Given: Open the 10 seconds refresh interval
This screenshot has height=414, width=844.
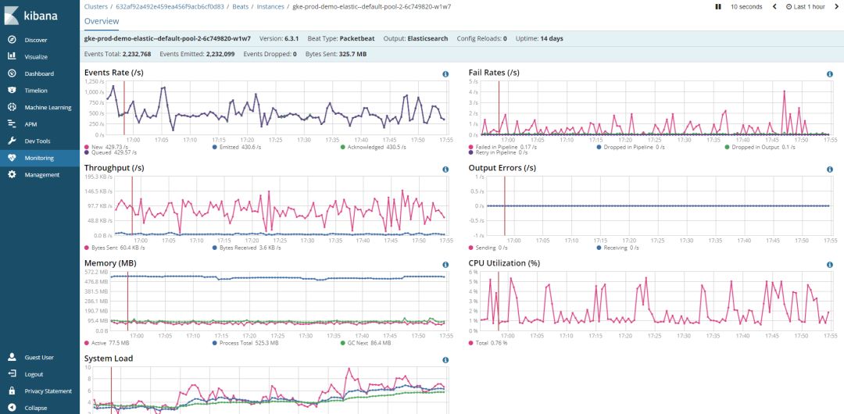Looking at the screenshot, I should pyautogui.click(x=746, y=7).
